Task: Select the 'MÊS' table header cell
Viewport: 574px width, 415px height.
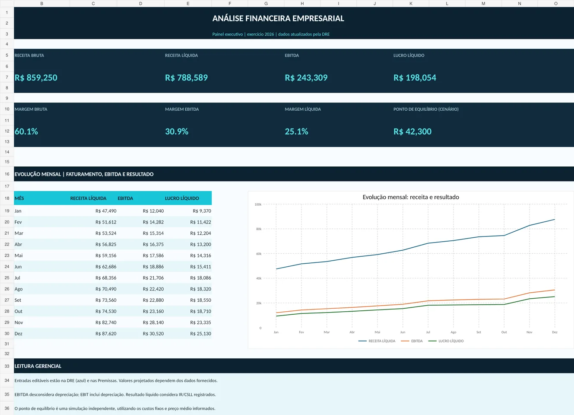Action: click(x=41, y=198)
